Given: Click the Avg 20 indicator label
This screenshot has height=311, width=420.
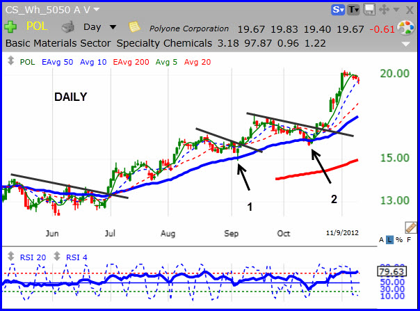Looking at the screenshot, I should tap(197, 62).
